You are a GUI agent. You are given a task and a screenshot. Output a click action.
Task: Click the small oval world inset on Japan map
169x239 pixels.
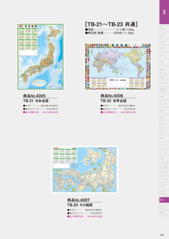tap(39, 83)
